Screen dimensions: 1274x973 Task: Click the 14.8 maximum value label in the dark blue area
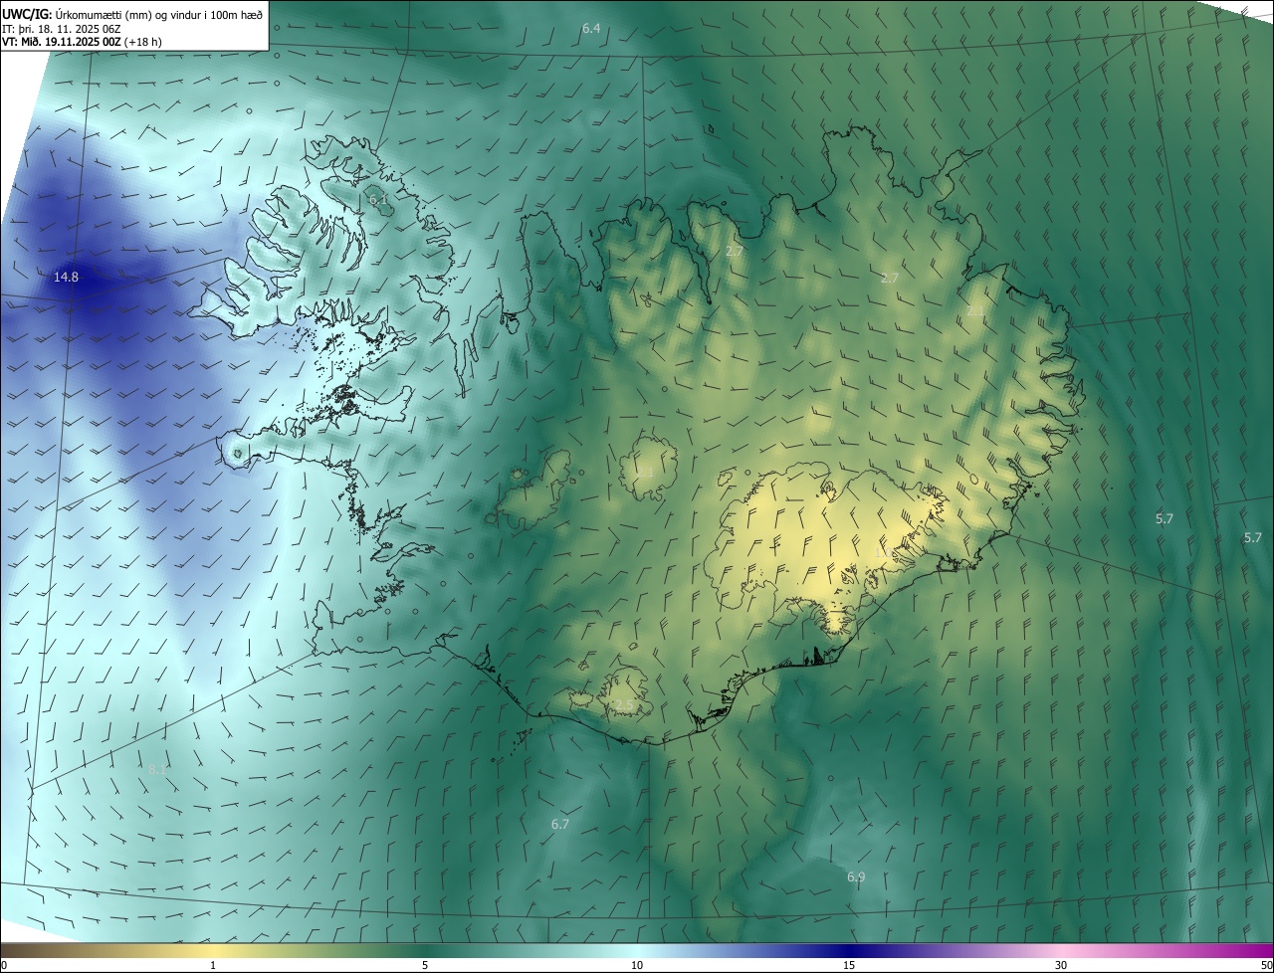(66, 278)
